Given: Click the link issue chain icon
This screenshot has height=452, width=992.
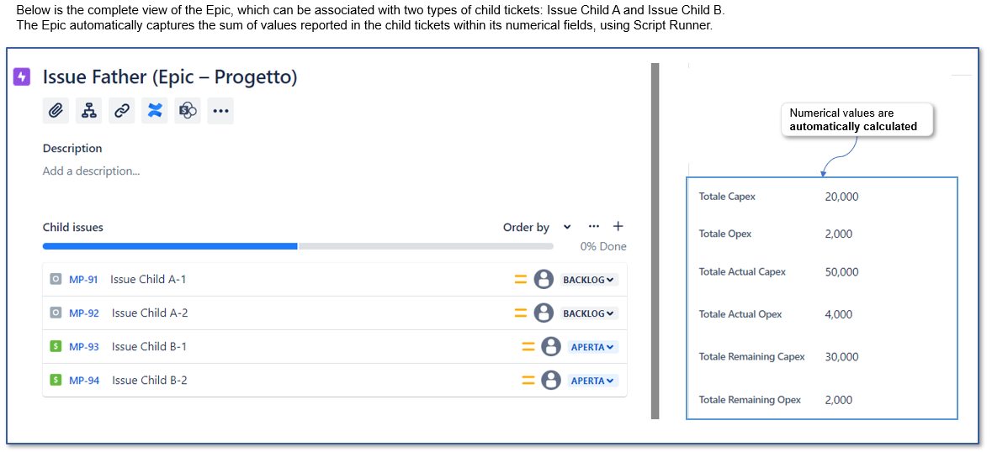Looking at the screenshot, I should coord(121,111).
